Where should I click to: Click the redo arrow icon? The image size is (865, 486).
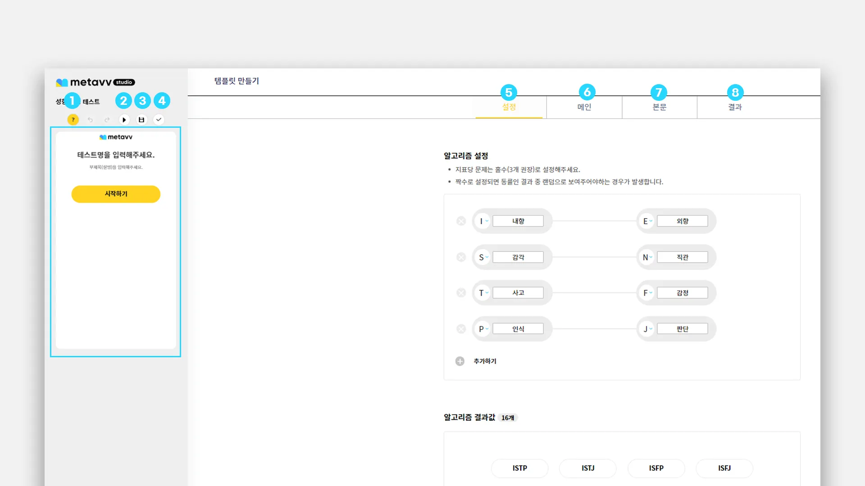click(x=107, y=120)
